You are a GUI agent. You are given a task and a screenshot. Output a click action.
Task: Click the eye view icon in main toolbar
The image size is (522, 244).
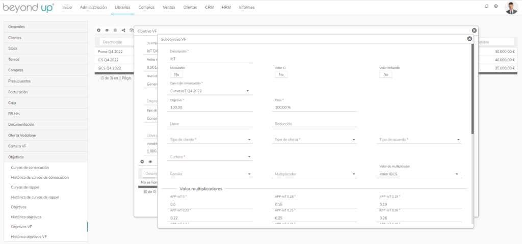tap(107, 31)
